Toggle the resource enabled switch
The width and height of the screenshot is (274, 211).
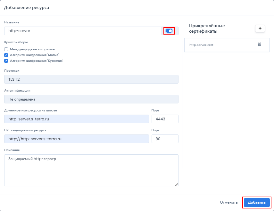[169, 31]
